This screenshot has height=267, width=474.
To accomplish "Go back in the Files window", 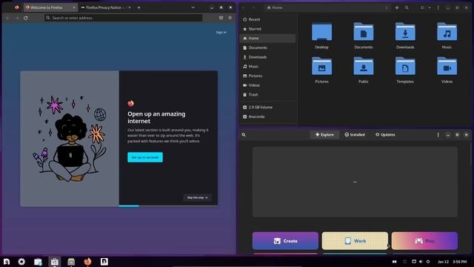I will (244, 7).
